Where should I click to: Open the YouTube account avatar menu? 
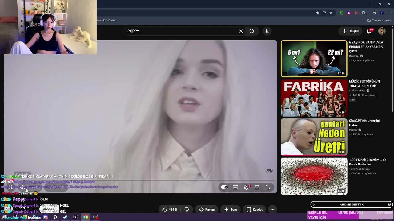click(x=382, y=31)
